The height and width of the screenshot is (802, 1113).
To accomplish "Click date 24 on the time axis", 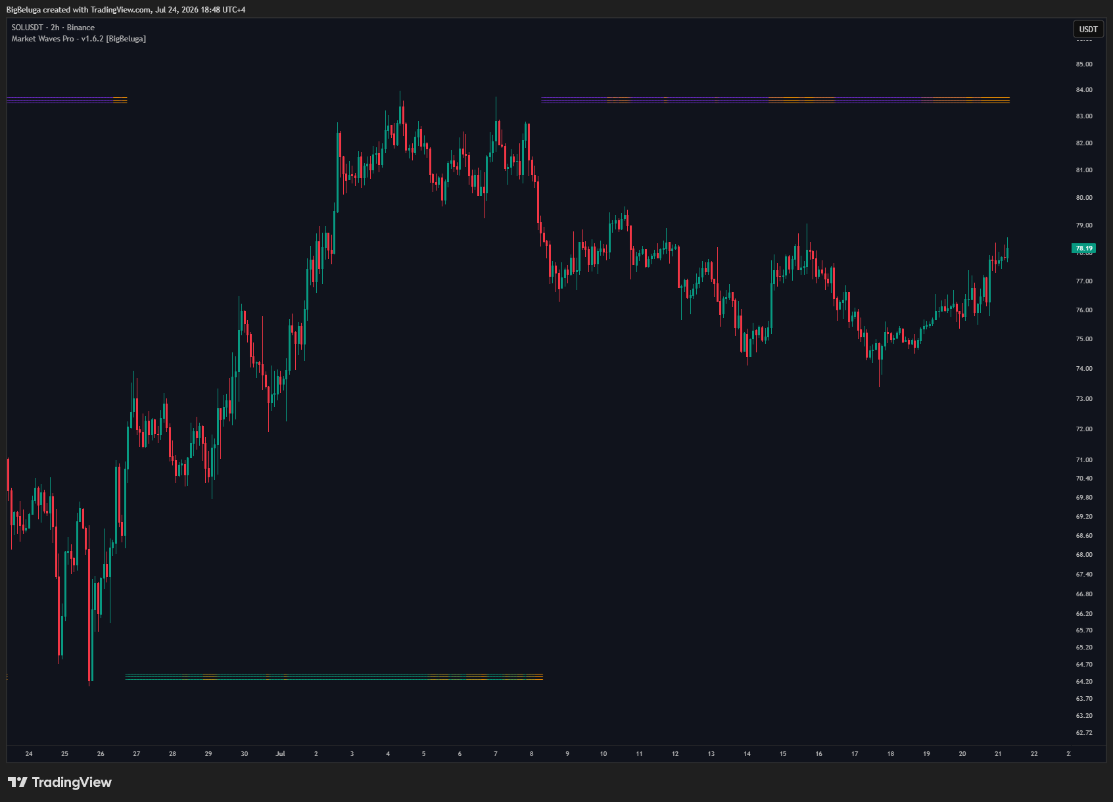I will pyautogui.click(x=29, y=754).
